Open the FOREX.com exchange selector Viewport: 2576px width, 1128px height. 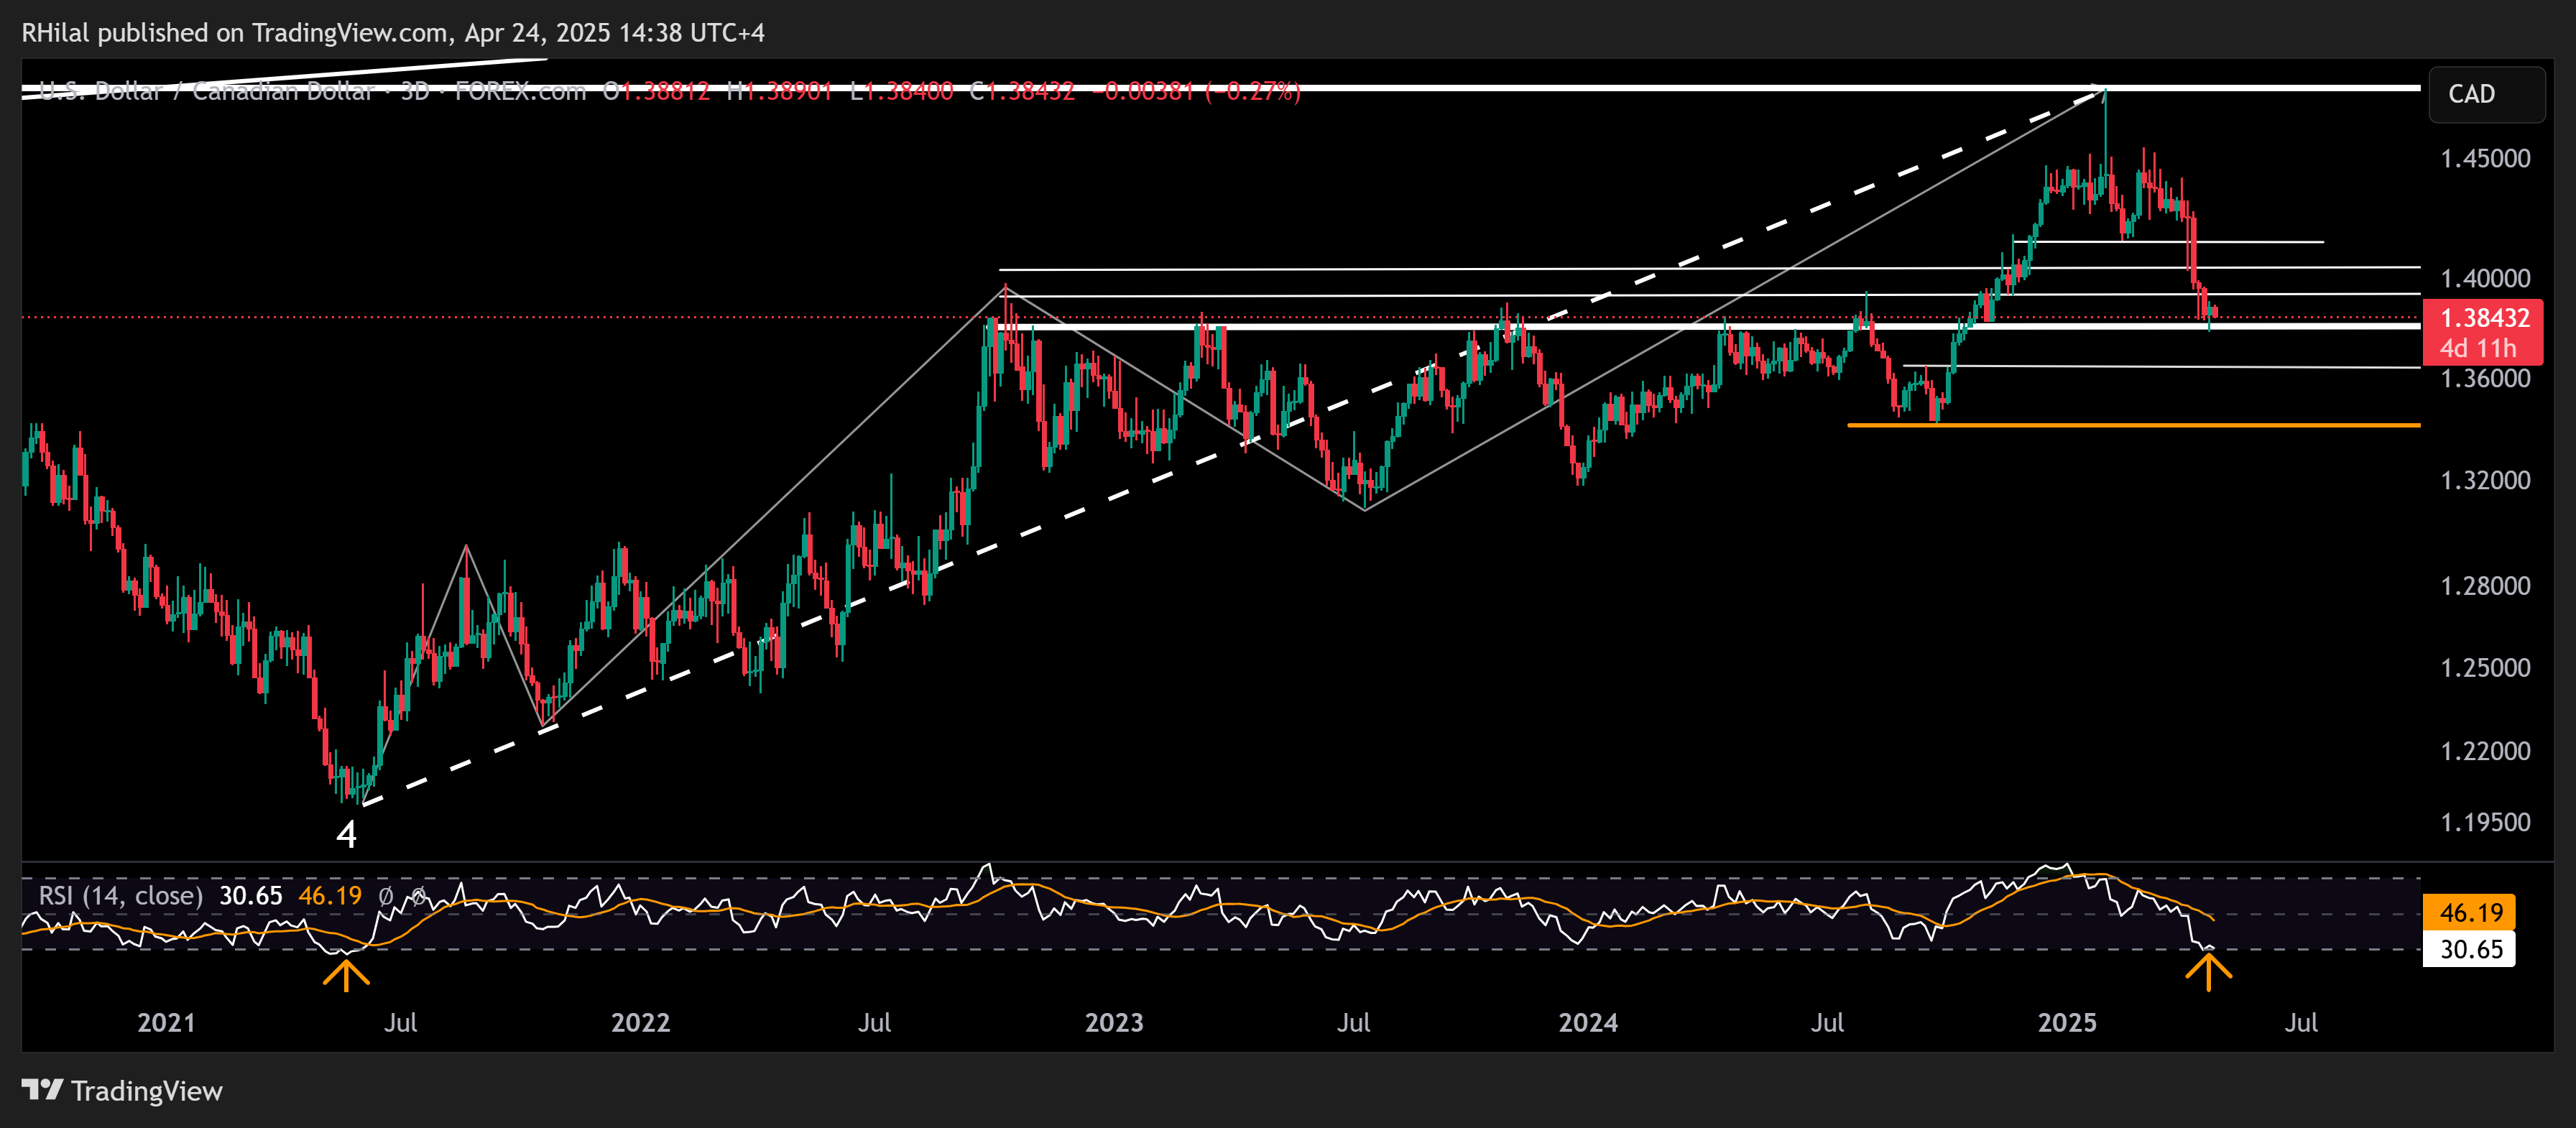pos(521,91)
